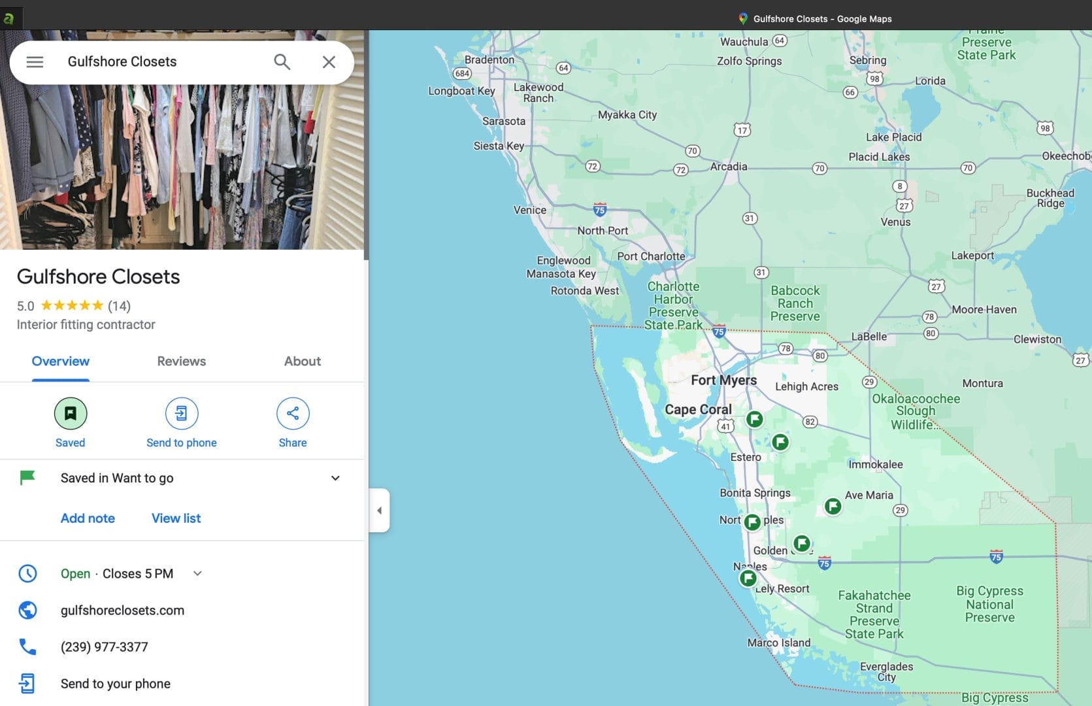Click the green app icon at top-left corner
Image resolution: width=1092 pixels, height=706 pixels.
9,18
